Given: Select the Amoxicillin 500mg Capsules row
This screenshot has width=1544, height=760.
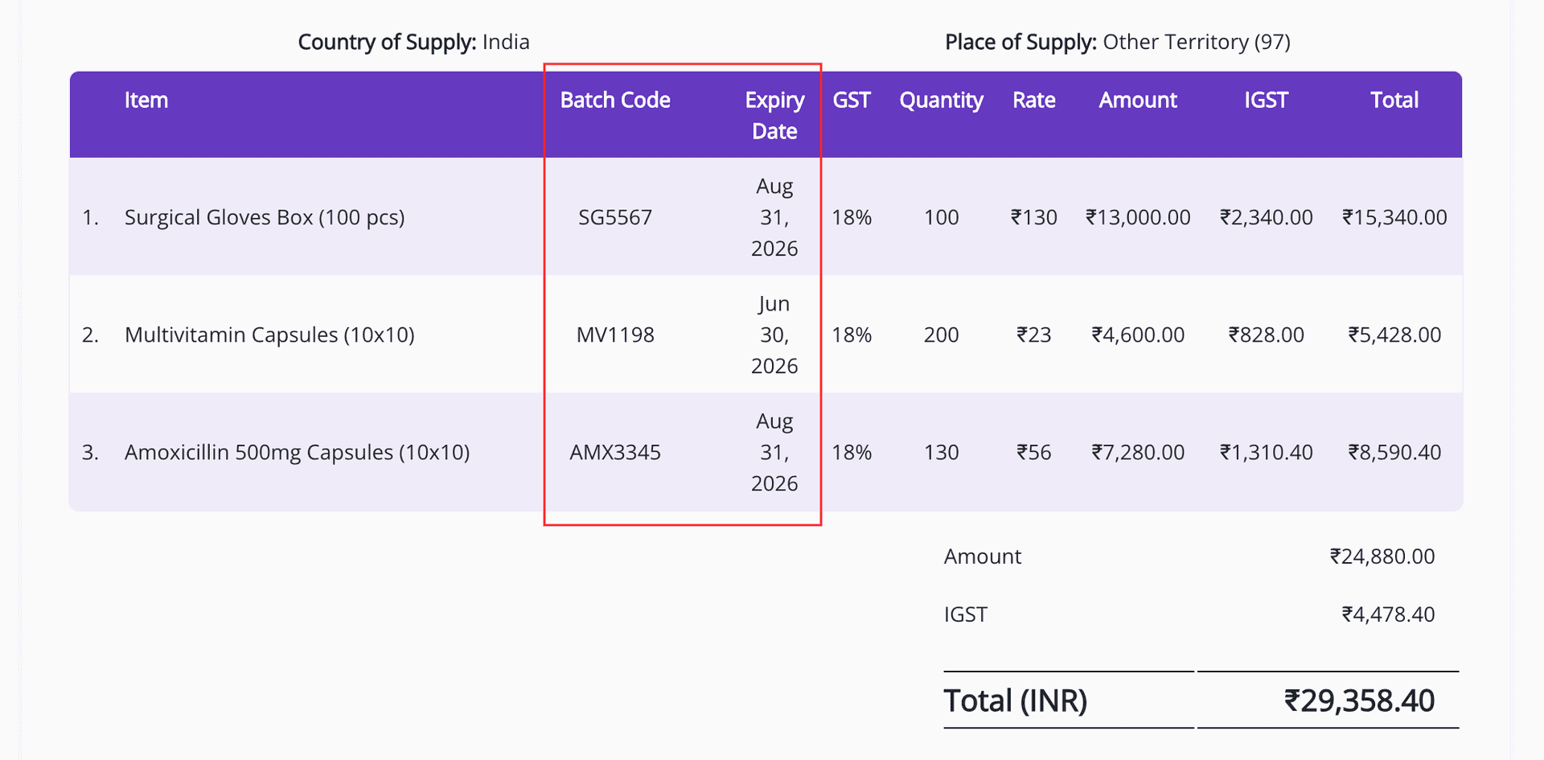Looking at the screenshot, I should (x=297, y=452).
